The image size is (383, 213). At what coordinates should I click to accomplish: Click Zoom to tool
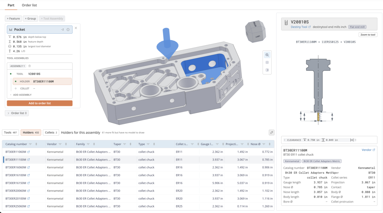(x=368, y=35)
